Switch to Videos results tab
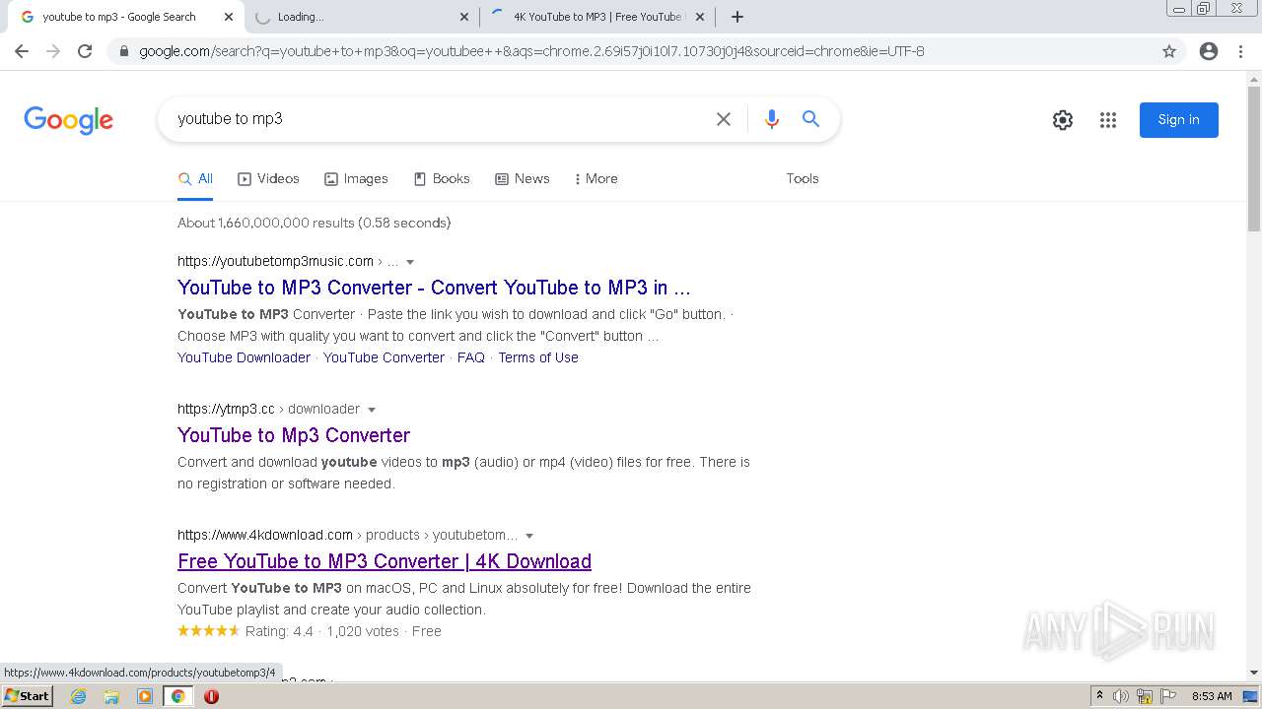1262x709 pixels. click(x=268, y=178)
